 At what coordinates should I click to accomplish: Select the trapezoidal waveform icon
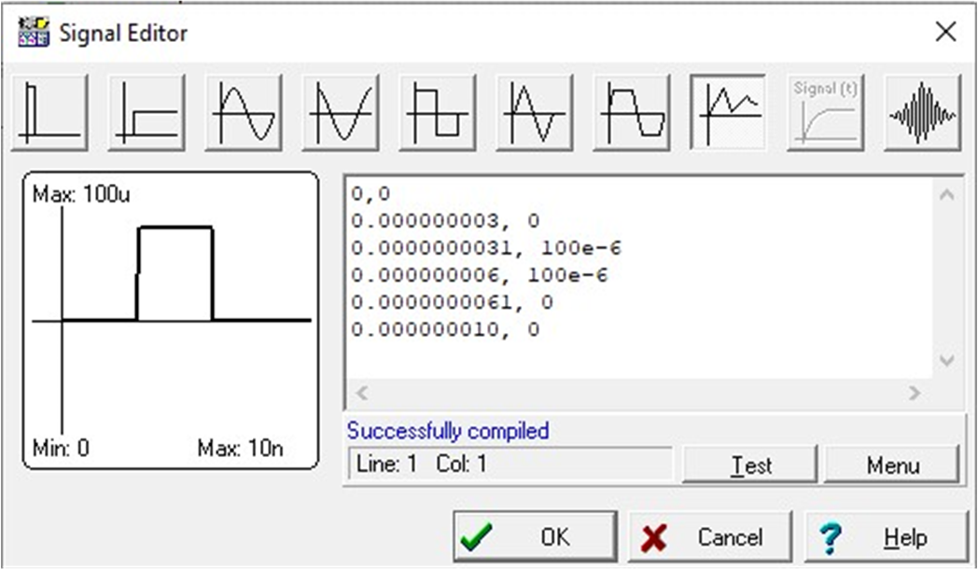[632, 116]
